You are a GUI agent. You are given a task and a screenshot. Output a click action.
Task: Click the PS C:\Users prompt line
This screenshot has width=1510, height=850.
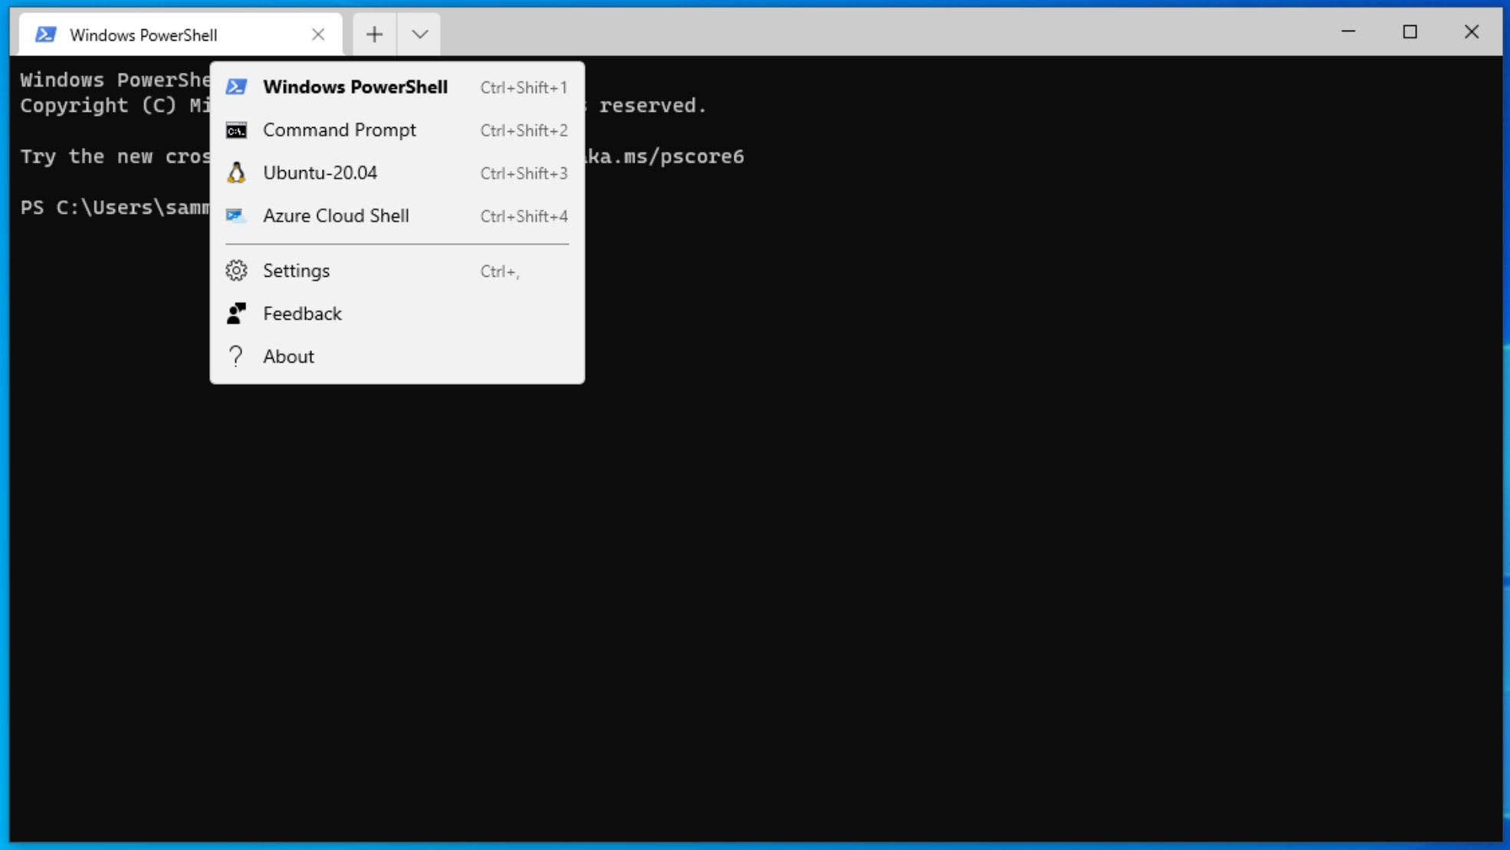pyautogui.click(x=115, y=208)
